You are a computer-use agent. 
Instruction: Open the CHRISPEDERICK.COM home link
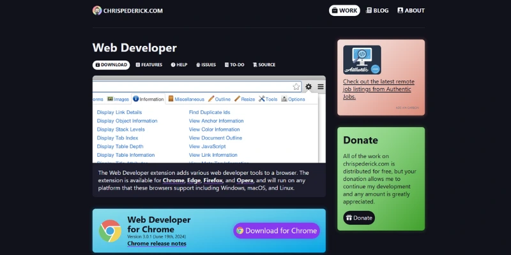click(133, 11)
